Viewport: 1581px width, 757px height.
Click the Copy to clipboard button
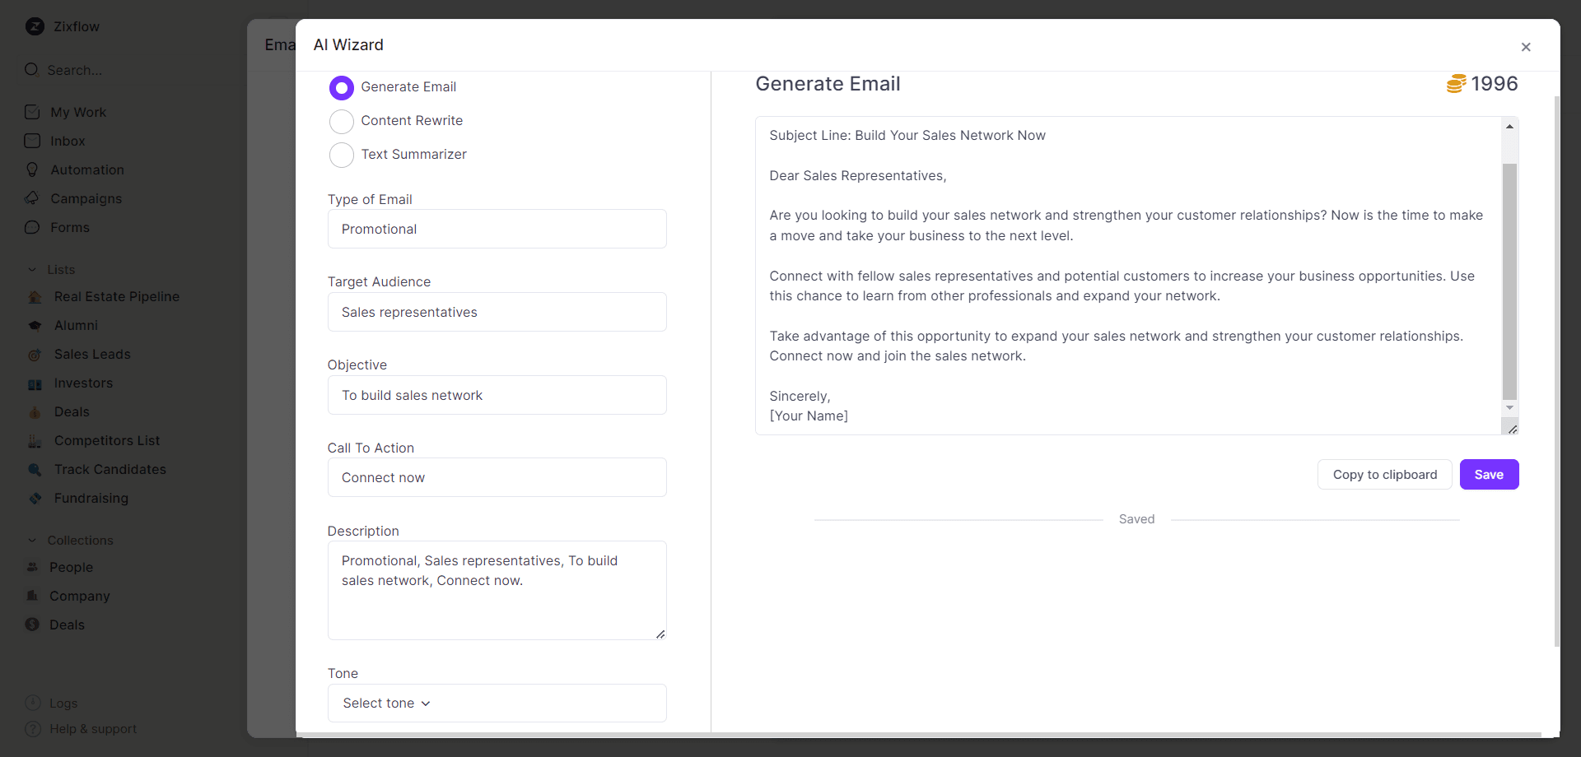coord(1384,474)
